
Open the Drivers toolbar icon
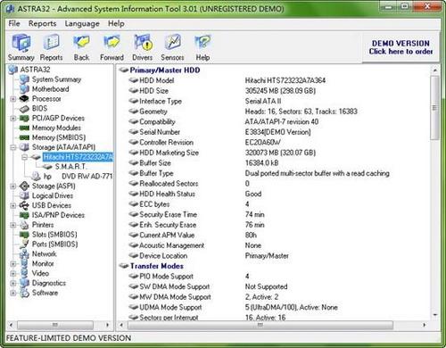[x=143, y=47]
